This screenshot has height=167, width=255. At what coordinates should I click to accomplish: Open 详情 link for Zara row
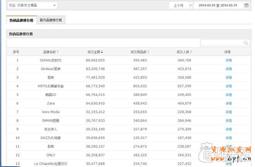click(x=228, y=103)
